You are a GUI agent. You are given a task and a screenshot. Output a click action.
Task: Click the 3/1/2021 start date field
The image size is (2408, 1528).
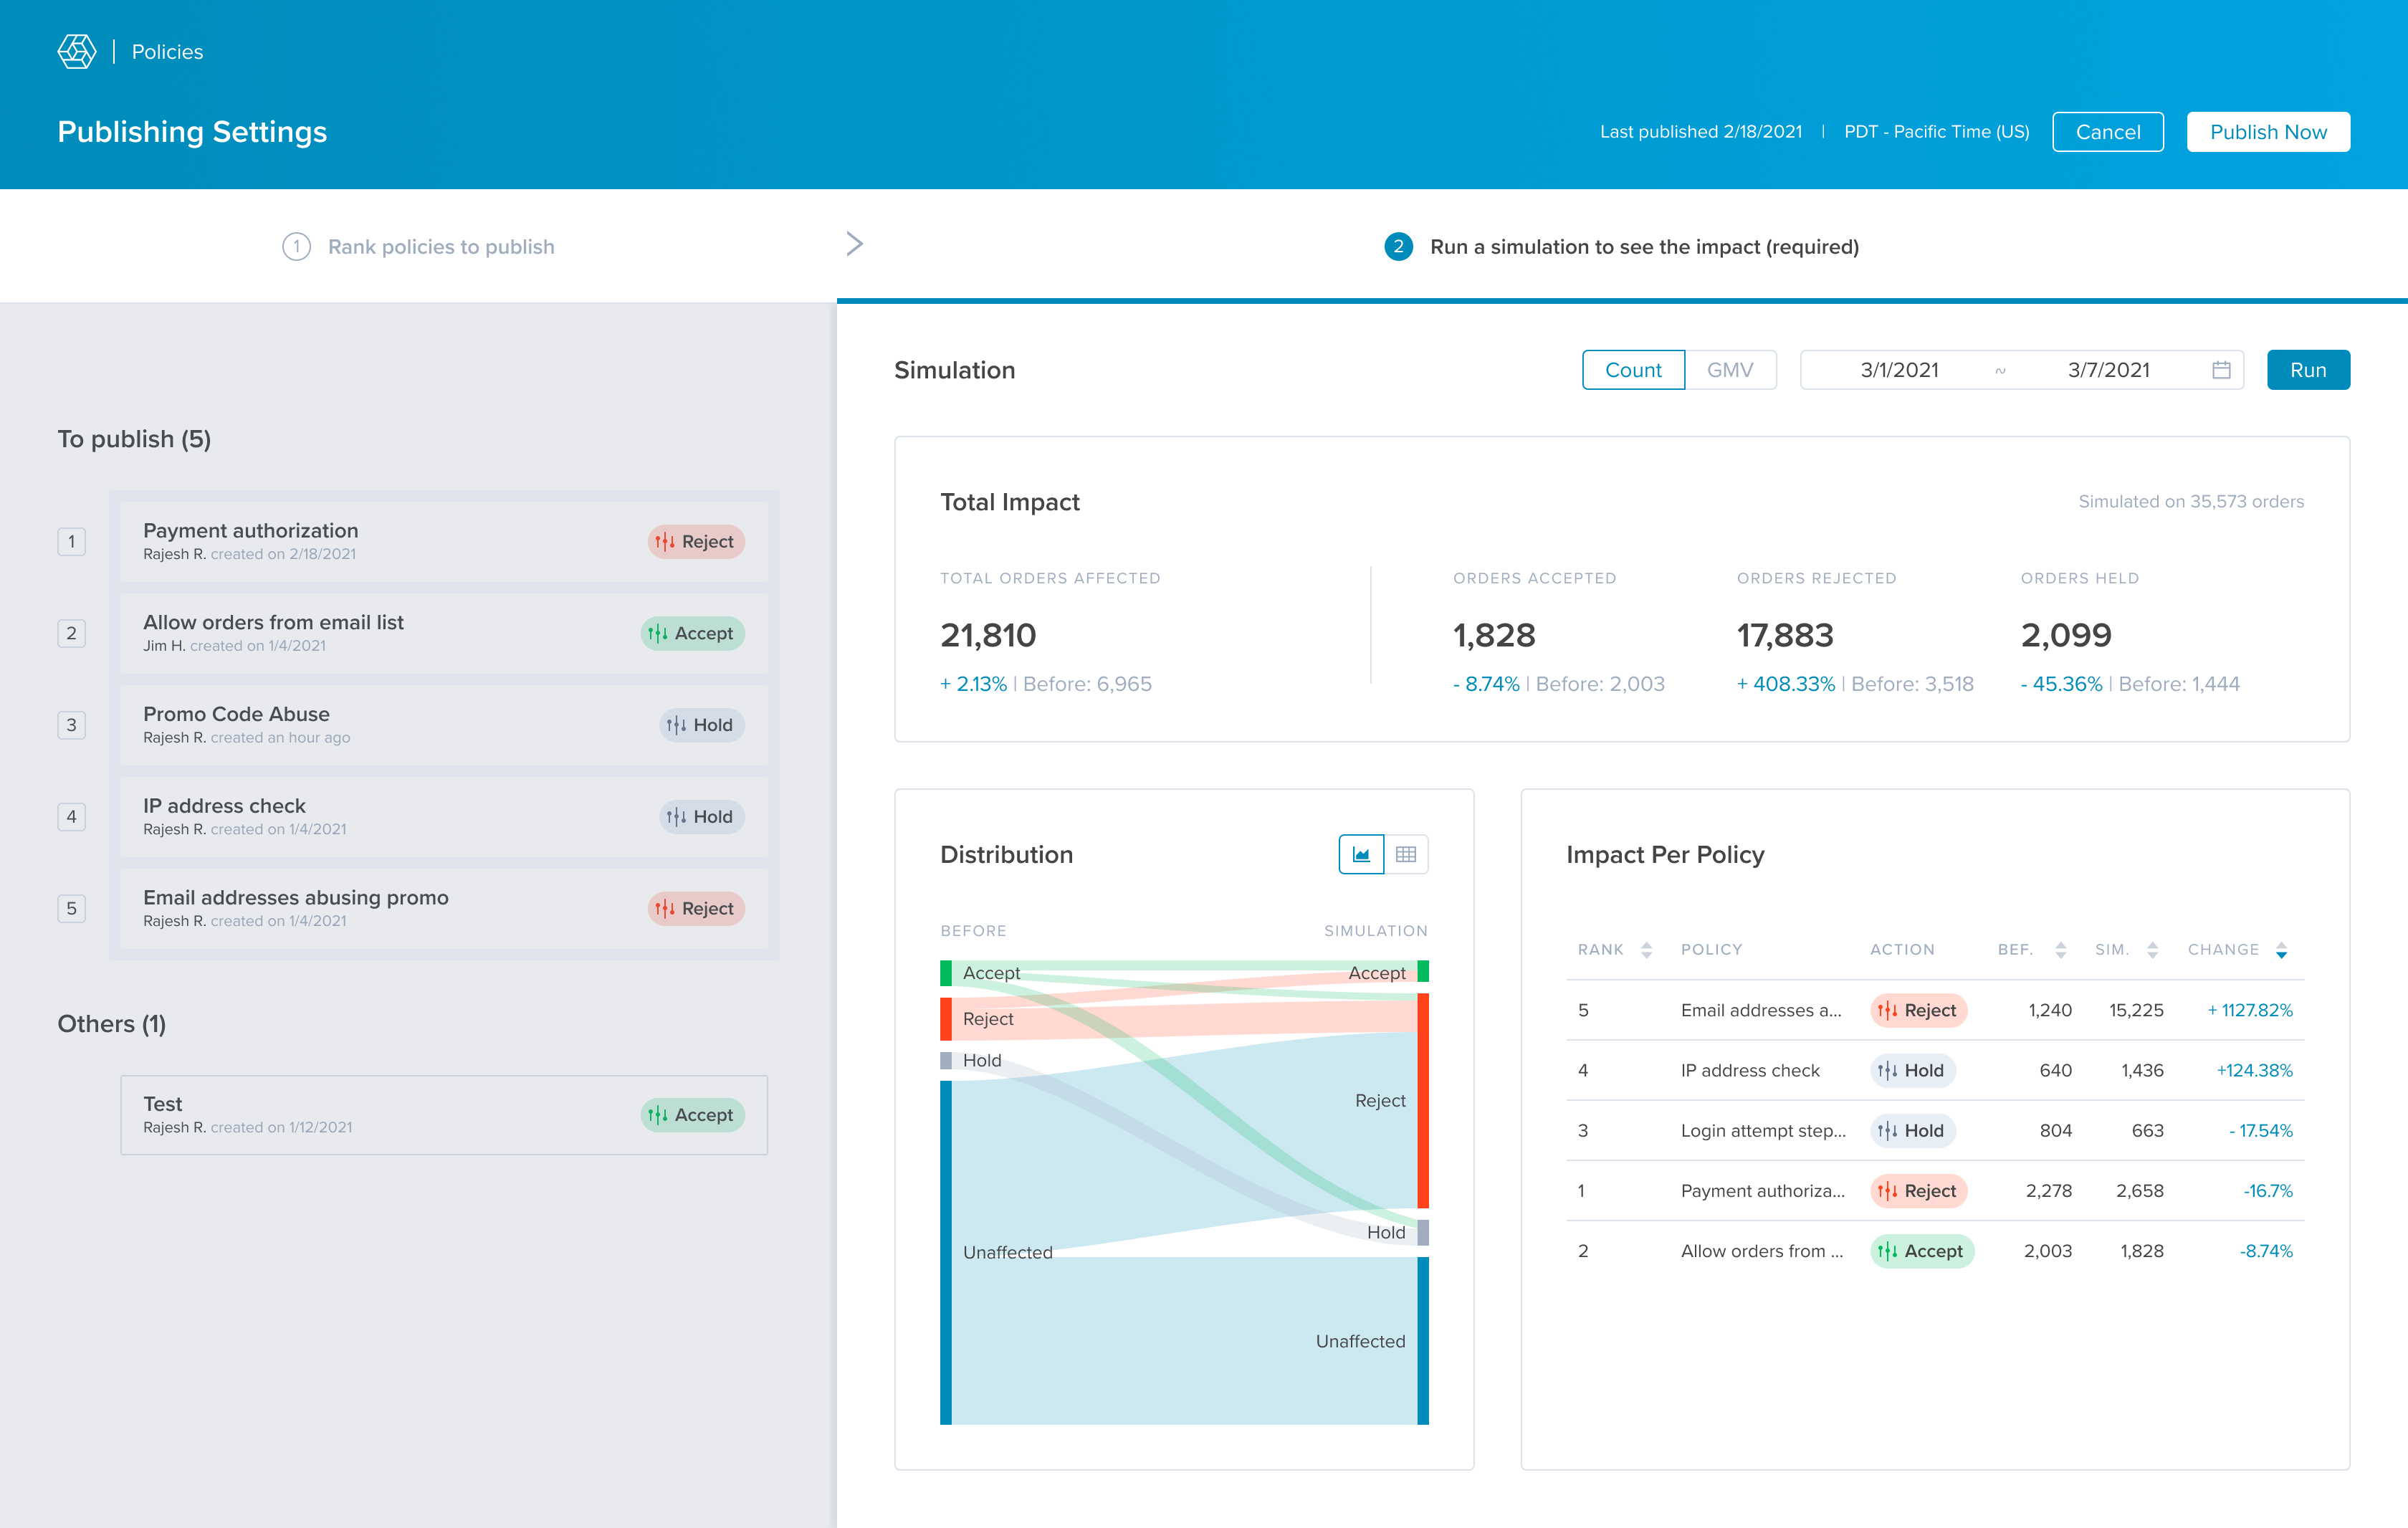click(x=1899, y=370)
